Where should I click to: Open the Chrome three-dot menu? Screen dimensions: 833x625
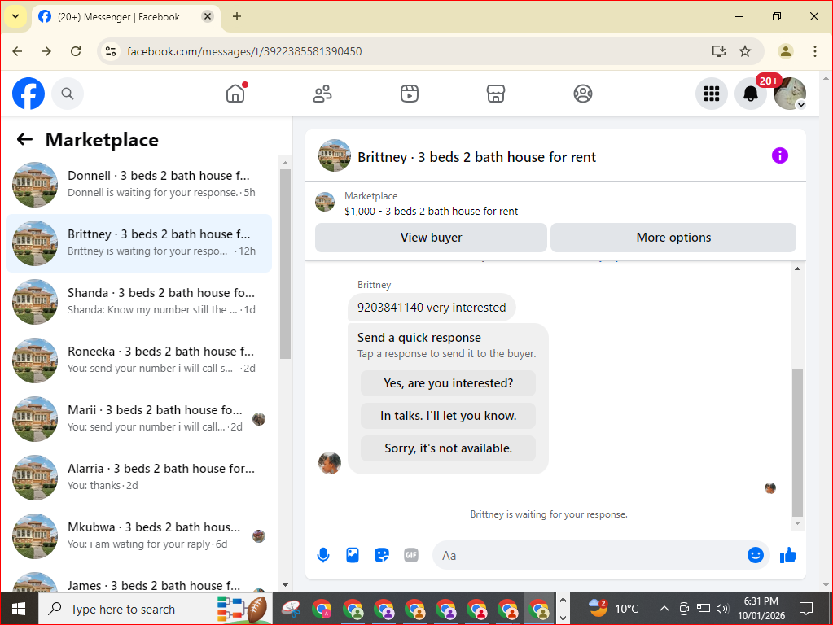coord(814,51)
